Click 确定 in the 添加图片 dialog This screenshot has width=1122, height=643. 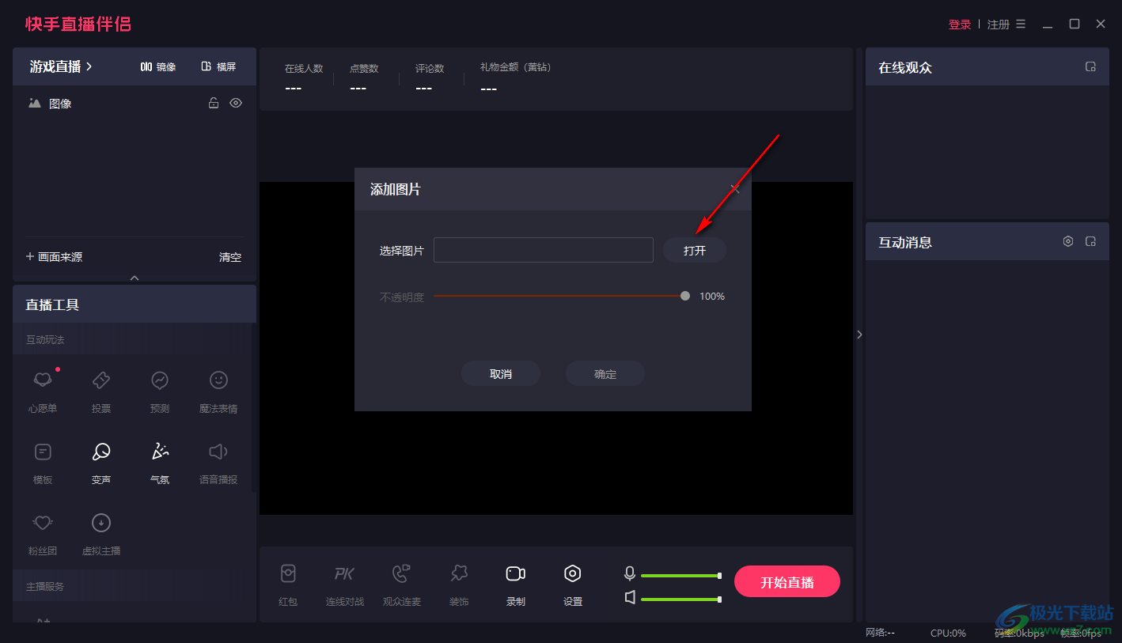(x=605, y=374)
